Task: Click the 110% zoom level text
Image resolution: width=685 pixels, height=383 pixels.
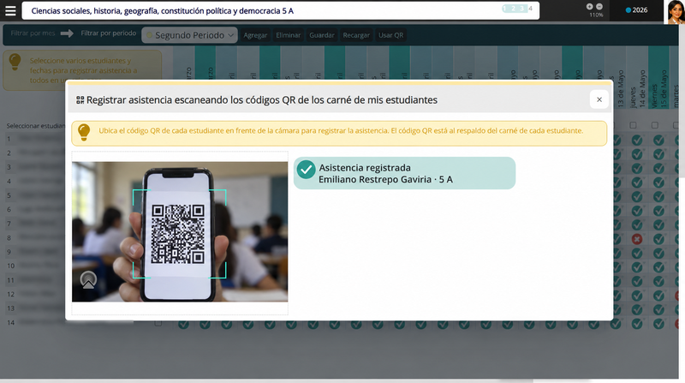Action: [x=596, y=15]
